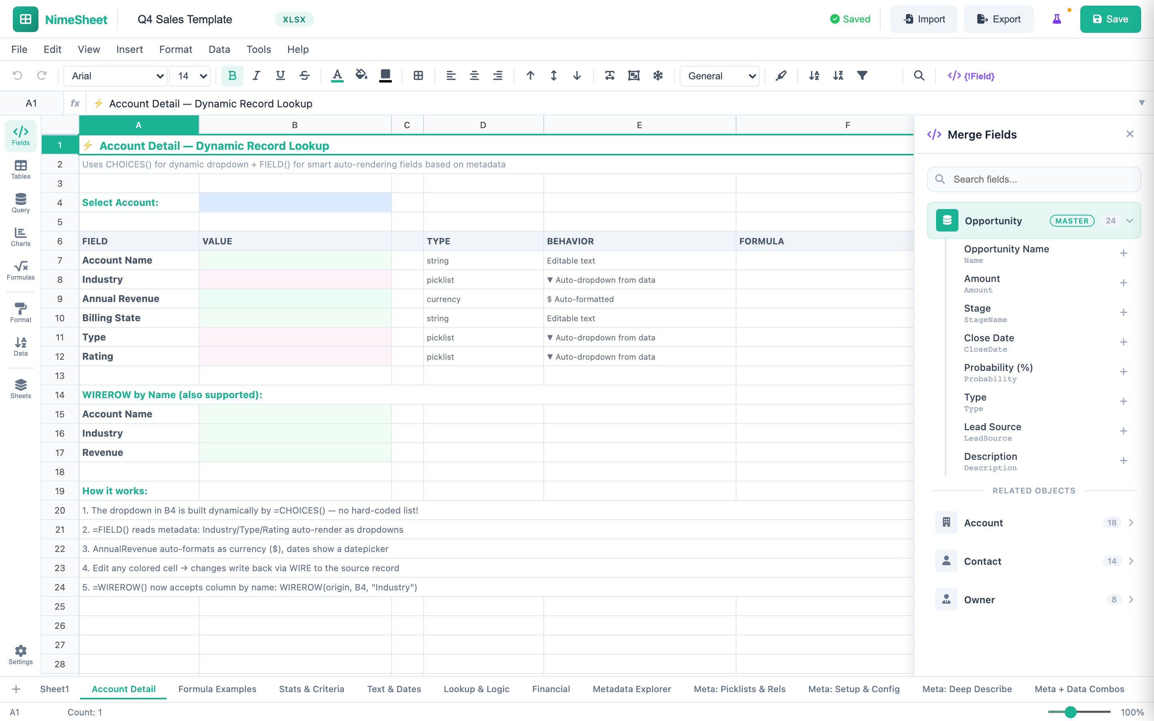Screen dimensions: 1154x721
Task: Toggle italic formatting
Action: (256, 75)
